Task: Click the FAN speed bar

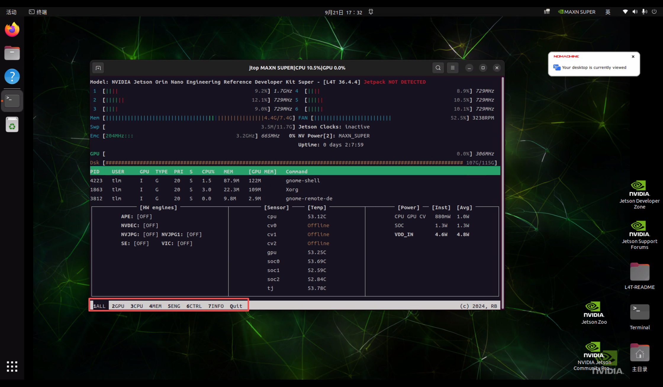Action: (396, 118)
